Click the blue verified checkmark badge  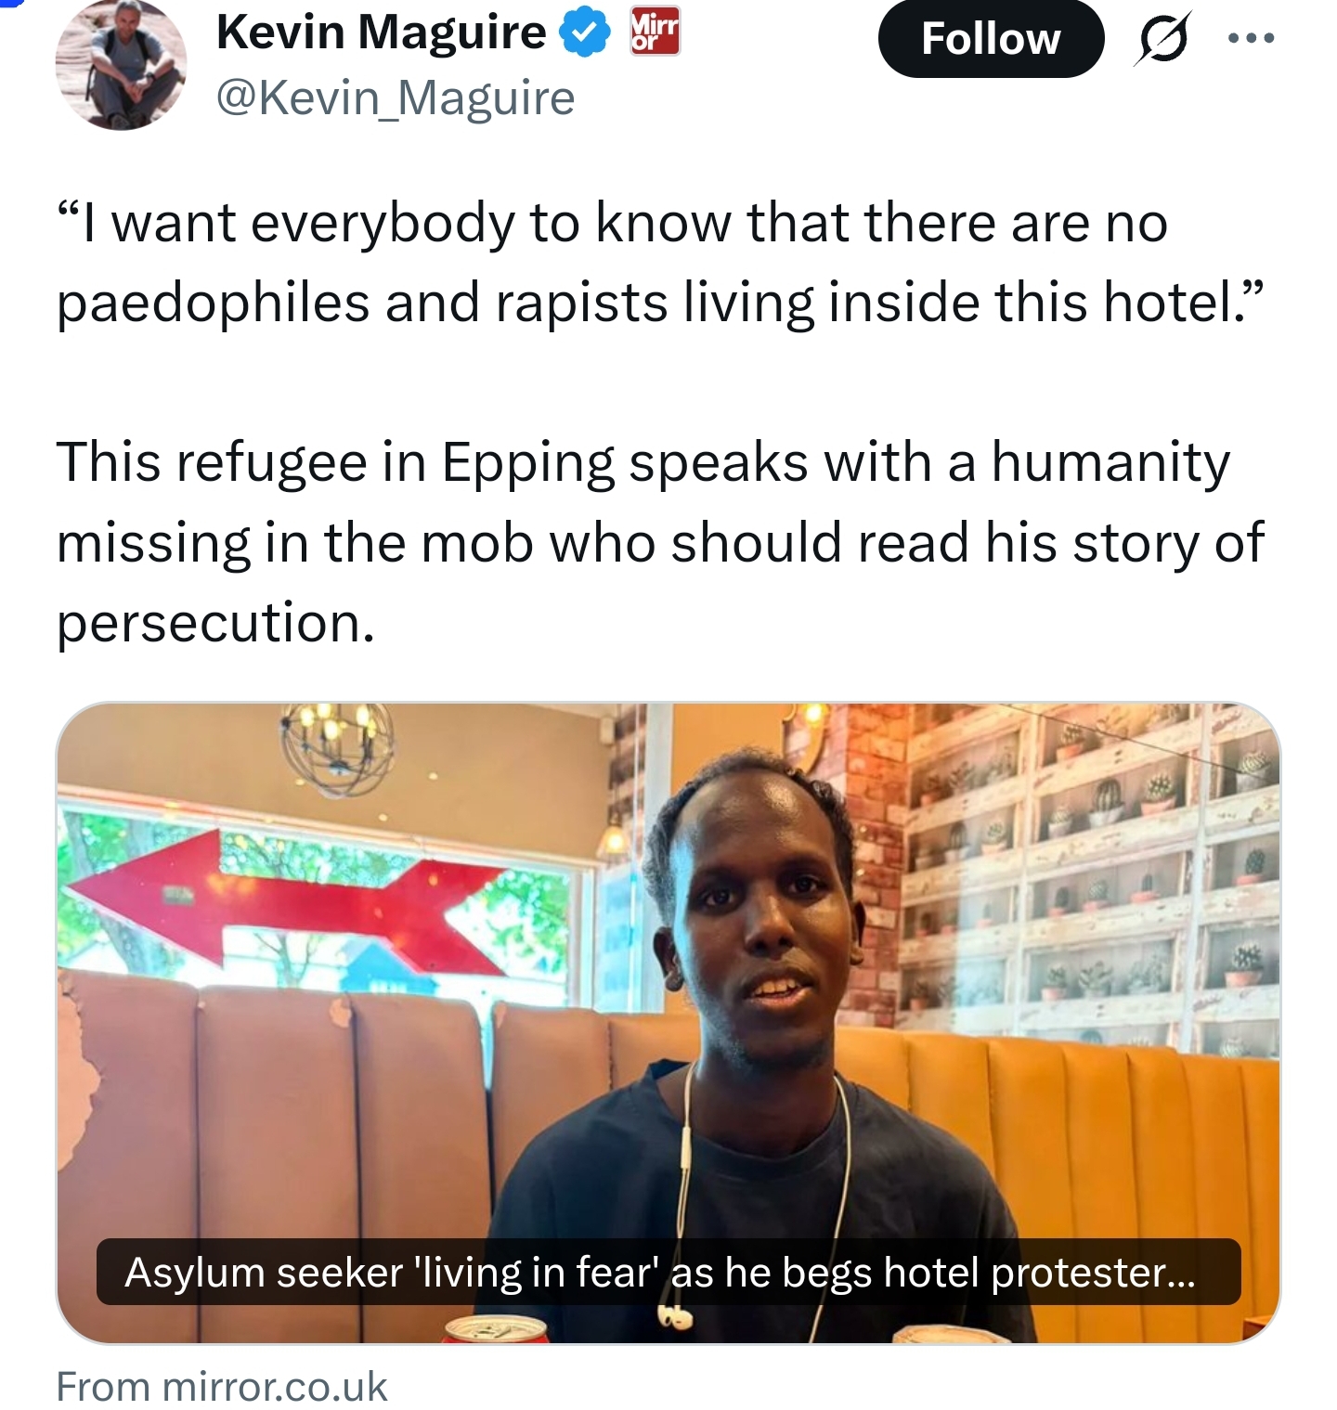pyautogui.click(x=584, y=32)
